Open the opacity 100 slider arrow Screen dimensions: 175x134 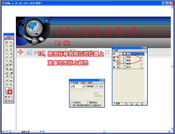[100, 87]
